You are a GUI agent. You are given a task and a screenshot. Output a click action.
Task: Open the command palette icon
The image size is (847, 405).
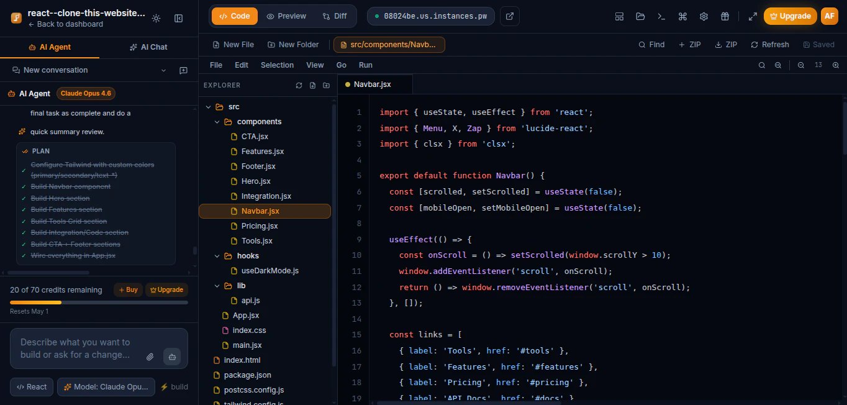click(x=682, y=16)
